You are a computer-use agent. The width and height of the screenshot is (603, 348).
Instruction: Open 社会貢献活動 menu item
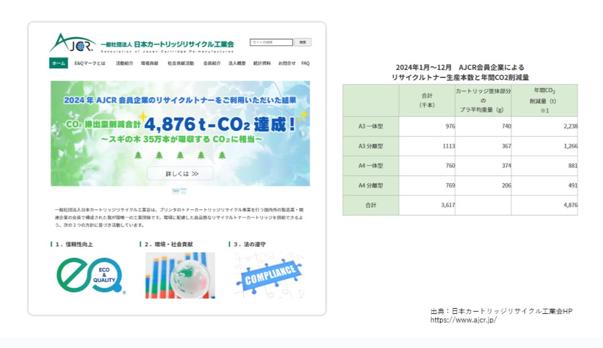tap(181, 64)
